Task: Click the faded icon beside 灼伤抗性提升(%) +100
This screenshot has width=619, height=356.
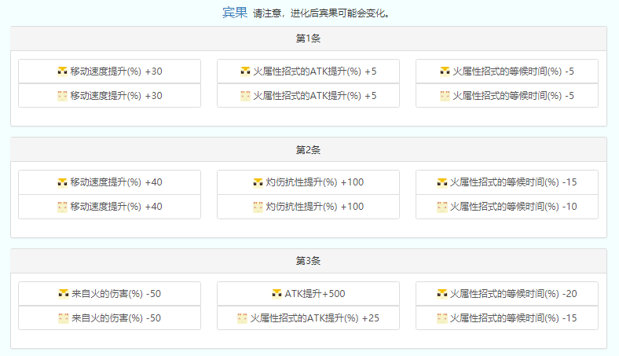Action: click(x=258, y=207)
